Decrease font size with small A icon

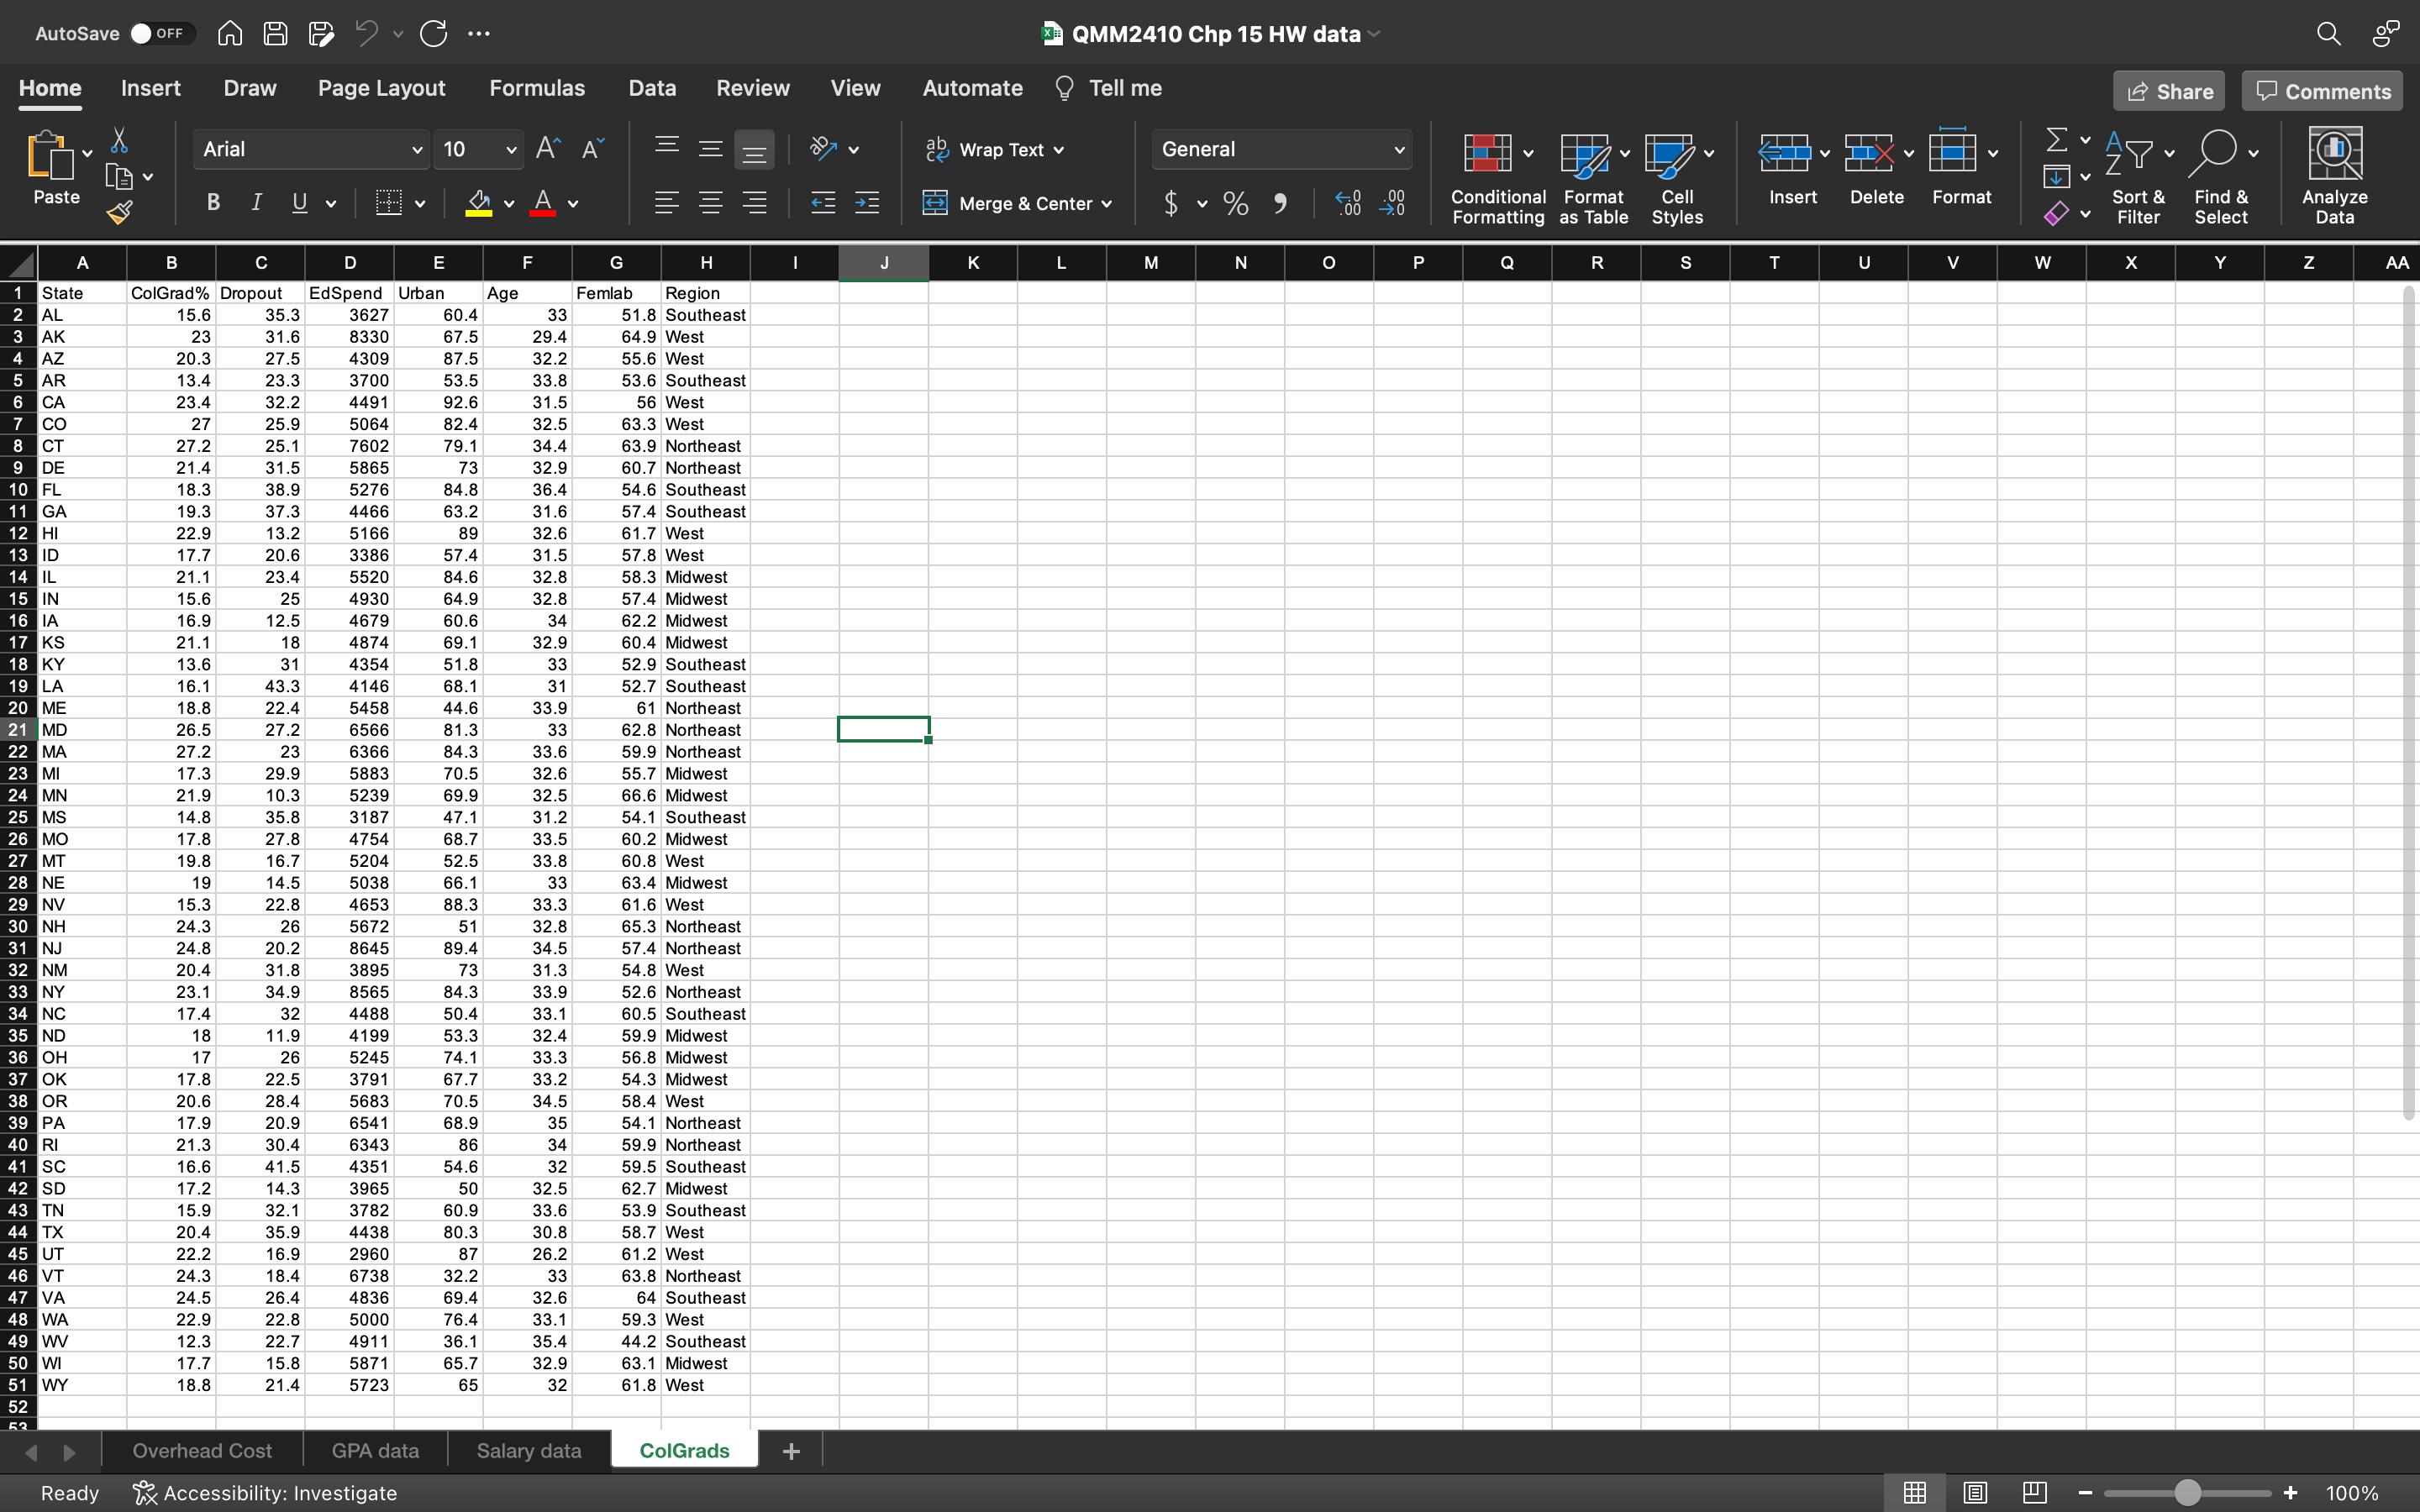tap(592, 149)
